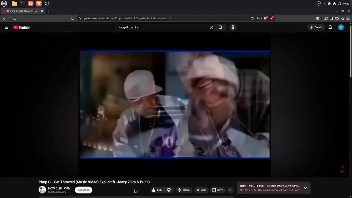This screenshot has width=352, height=198.
Task: Open the HOW CLIP . COM channel avatar
Action: (42, 190)
